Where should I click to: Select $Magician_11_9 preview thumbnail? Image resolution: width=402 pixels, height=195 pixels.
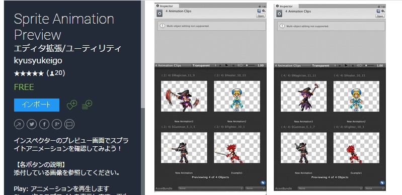point(184,96)
